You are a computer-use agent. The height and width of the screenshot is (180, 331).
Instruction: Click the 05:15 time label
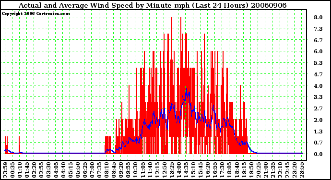click(70, 170)
